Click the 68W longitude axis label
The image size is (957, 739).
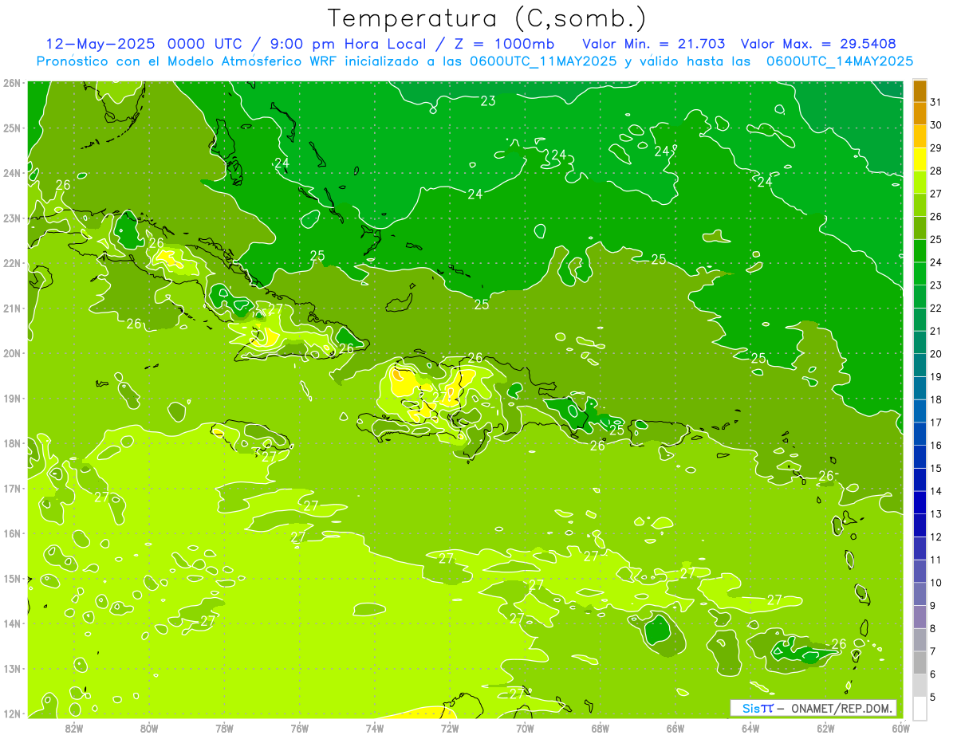point(600,728)
